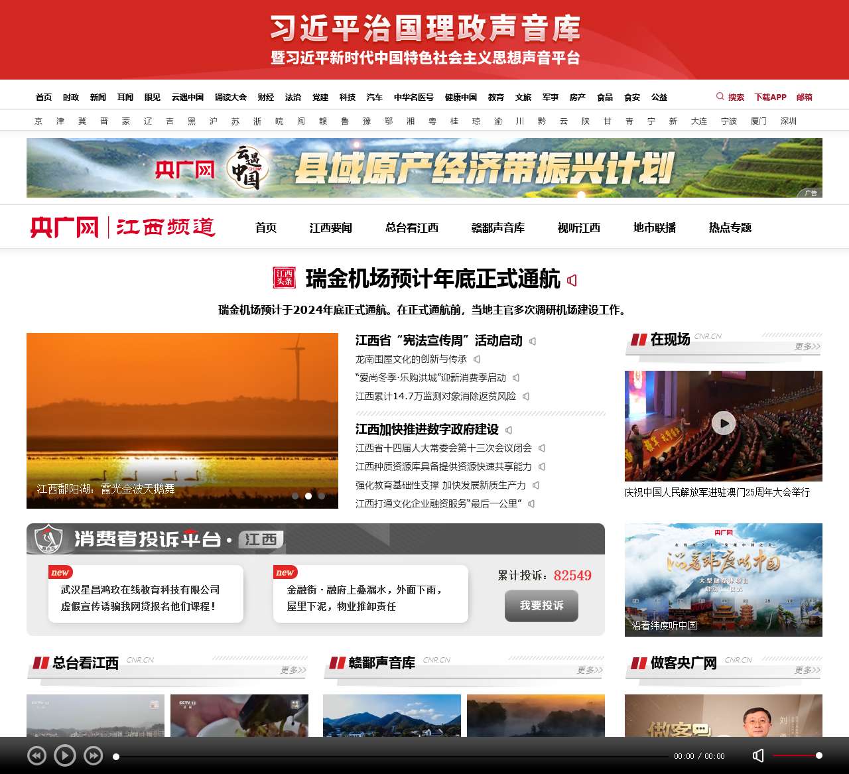The height and width of the screenshot is (774, 849).
Task: Open 下载APP link in top bar
Action: pos(770,97)
